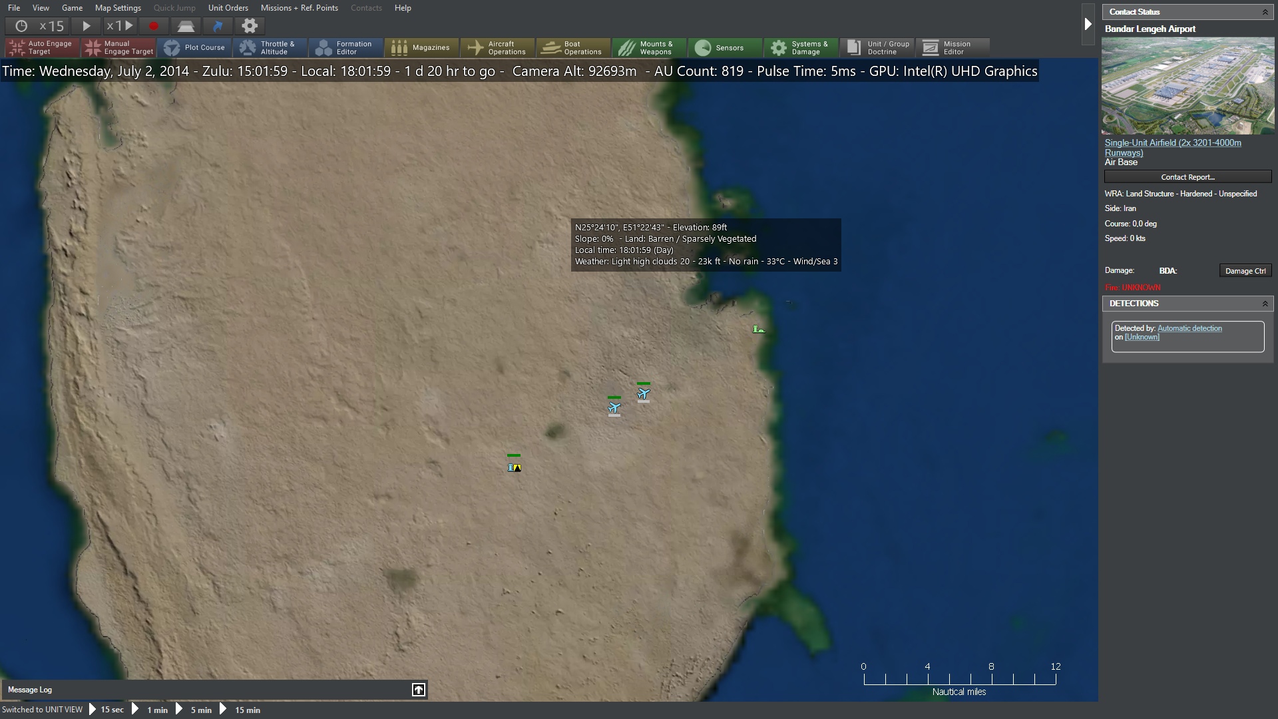This screenshot has width=1278, height=719.
Task: Open the Unit Orders menu
Action: tap(228, 8)
